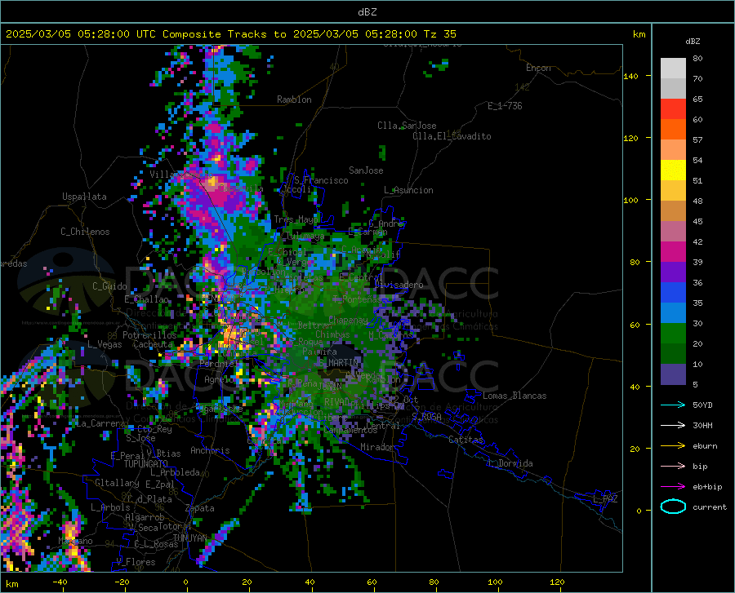Select the magenta 42 dBZ color swatch
Viewport: 735px width, 593px height.
click(673, 252)
